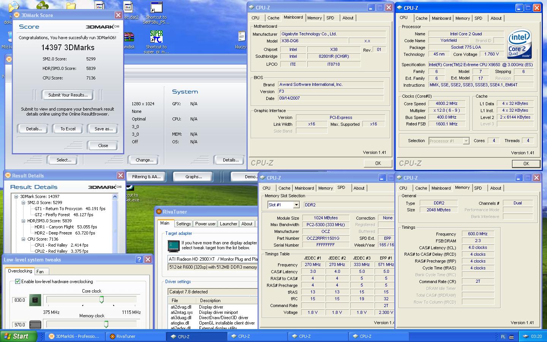Click the Intel Core 2 Quad logo

519,43
